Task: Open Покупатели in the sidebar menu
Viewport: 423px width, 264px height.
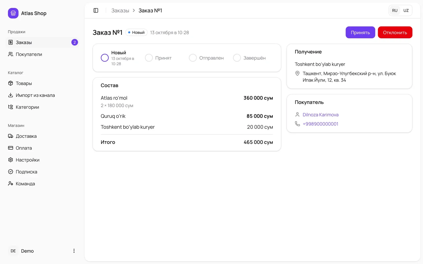Action: click(42, 54)
